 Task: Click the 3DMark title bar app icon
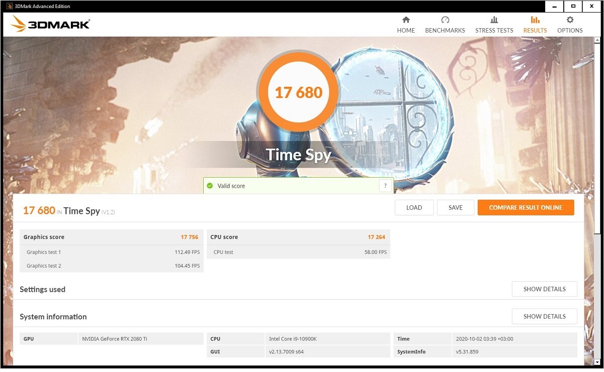click(x=9, y=6)
